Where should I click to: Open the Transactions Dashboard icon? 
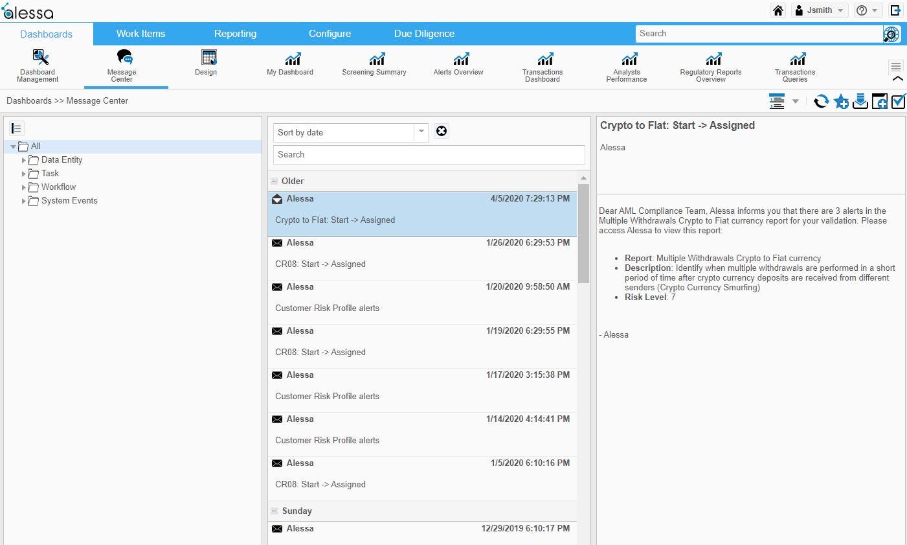pos(545,58)
